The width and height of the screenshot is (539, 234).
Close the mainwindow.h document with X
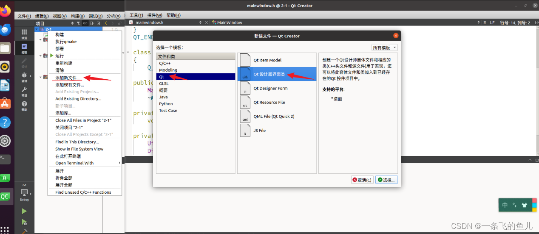[206, 22]
